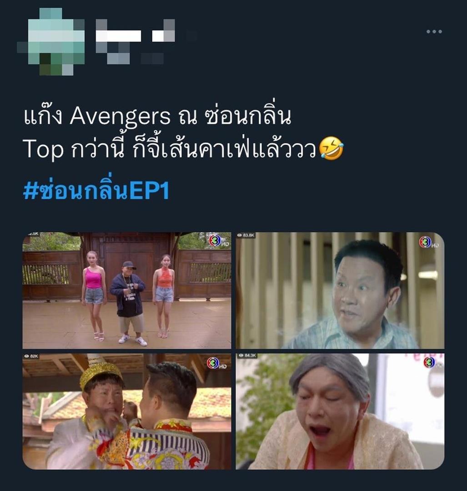Screen dimensions: 467x491
Task: Click the 84.3K eye view counter
Action: pos(247,356)
